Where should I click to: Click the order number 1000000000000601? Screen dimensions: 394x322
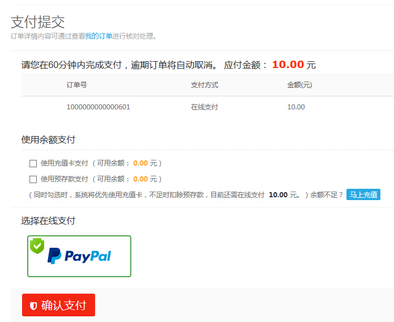(x=98, y=107)
